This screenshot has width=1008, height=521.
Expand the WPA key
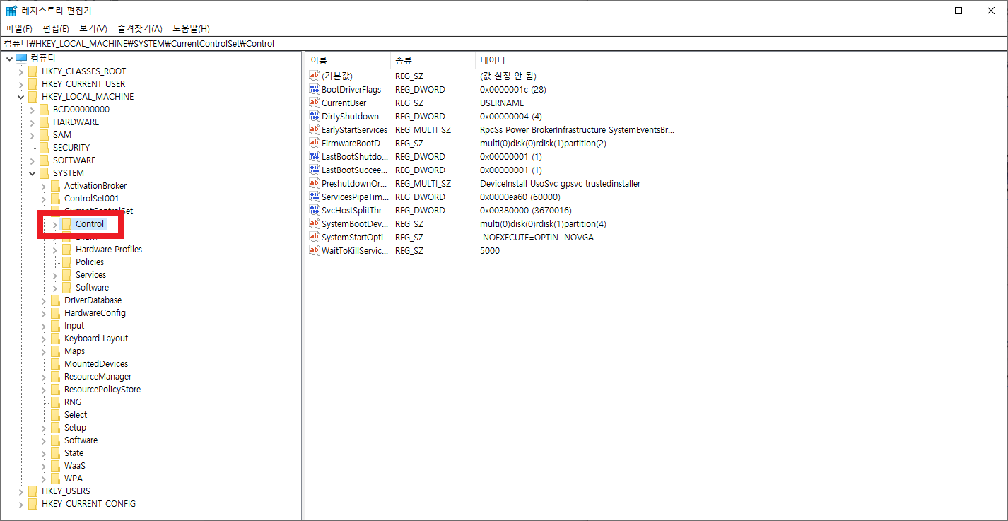click(43, 479)
